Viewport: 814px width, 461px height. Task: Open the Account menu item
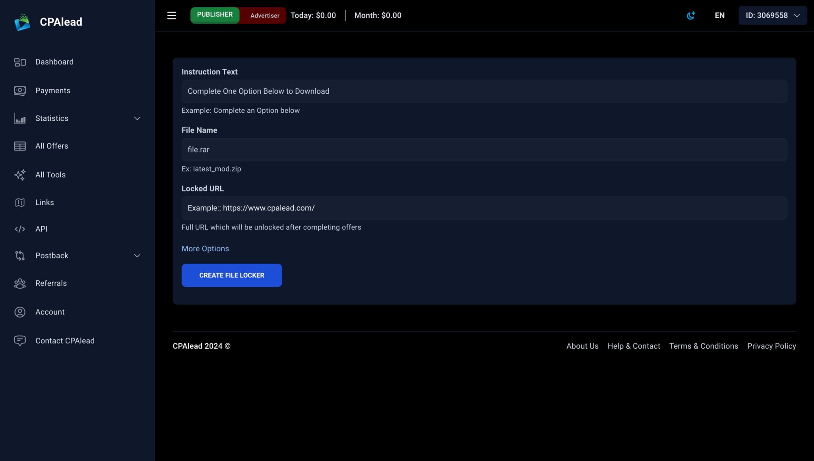50,312
